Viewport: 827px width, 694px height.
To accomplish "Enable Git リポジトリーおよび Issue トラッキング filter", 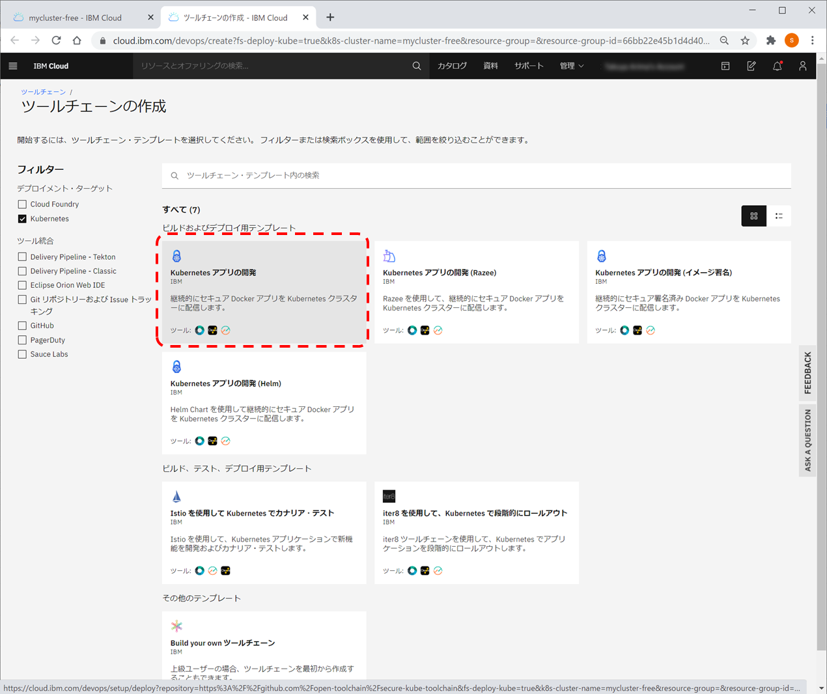I will click(22, 300).
